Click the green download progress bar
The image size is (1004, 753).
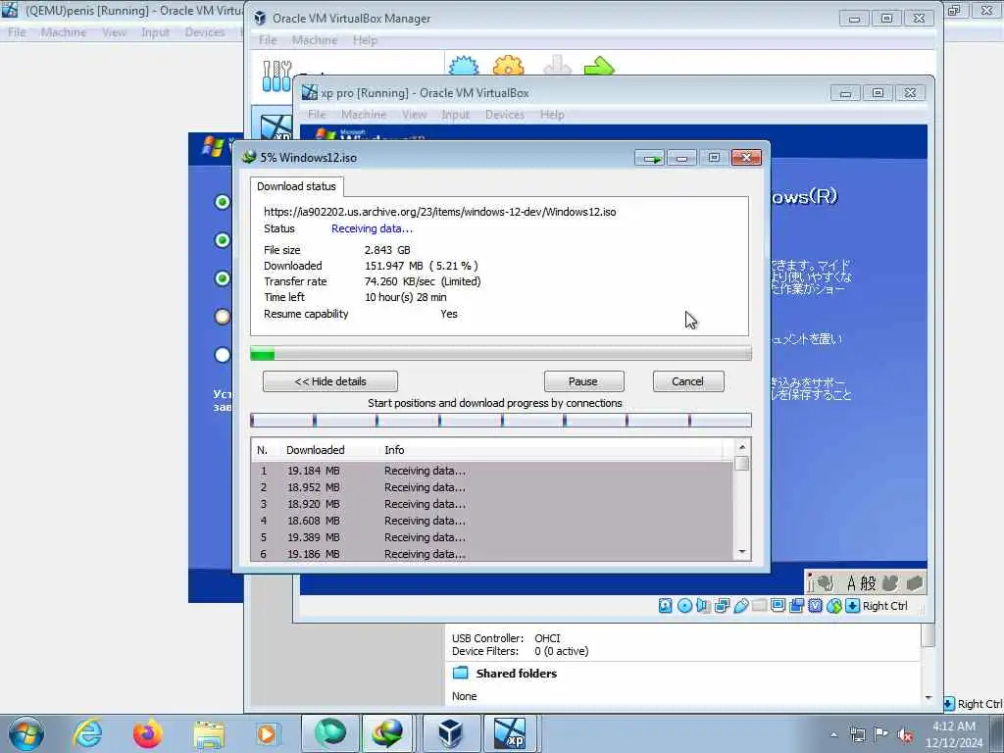tap(501, 353)
